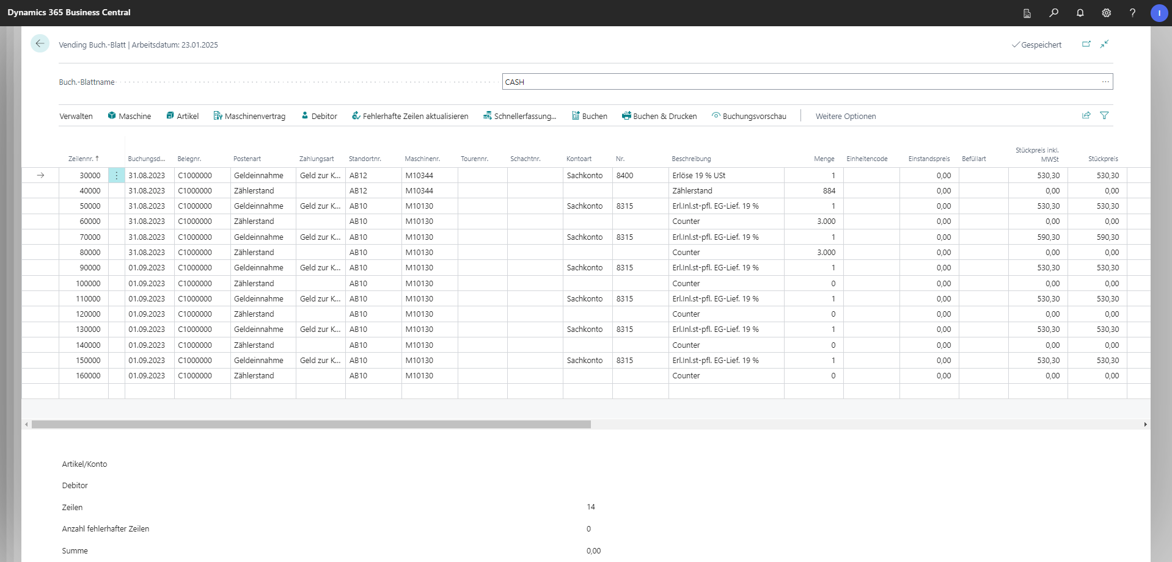Click the help question mark icon
The width and height of the screenshot is (1172, 562).
pyautogui.click(x=1132, y=13)
